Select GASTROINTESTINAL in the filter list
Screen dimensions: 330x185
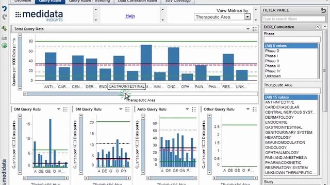click(x=291, y=127)
